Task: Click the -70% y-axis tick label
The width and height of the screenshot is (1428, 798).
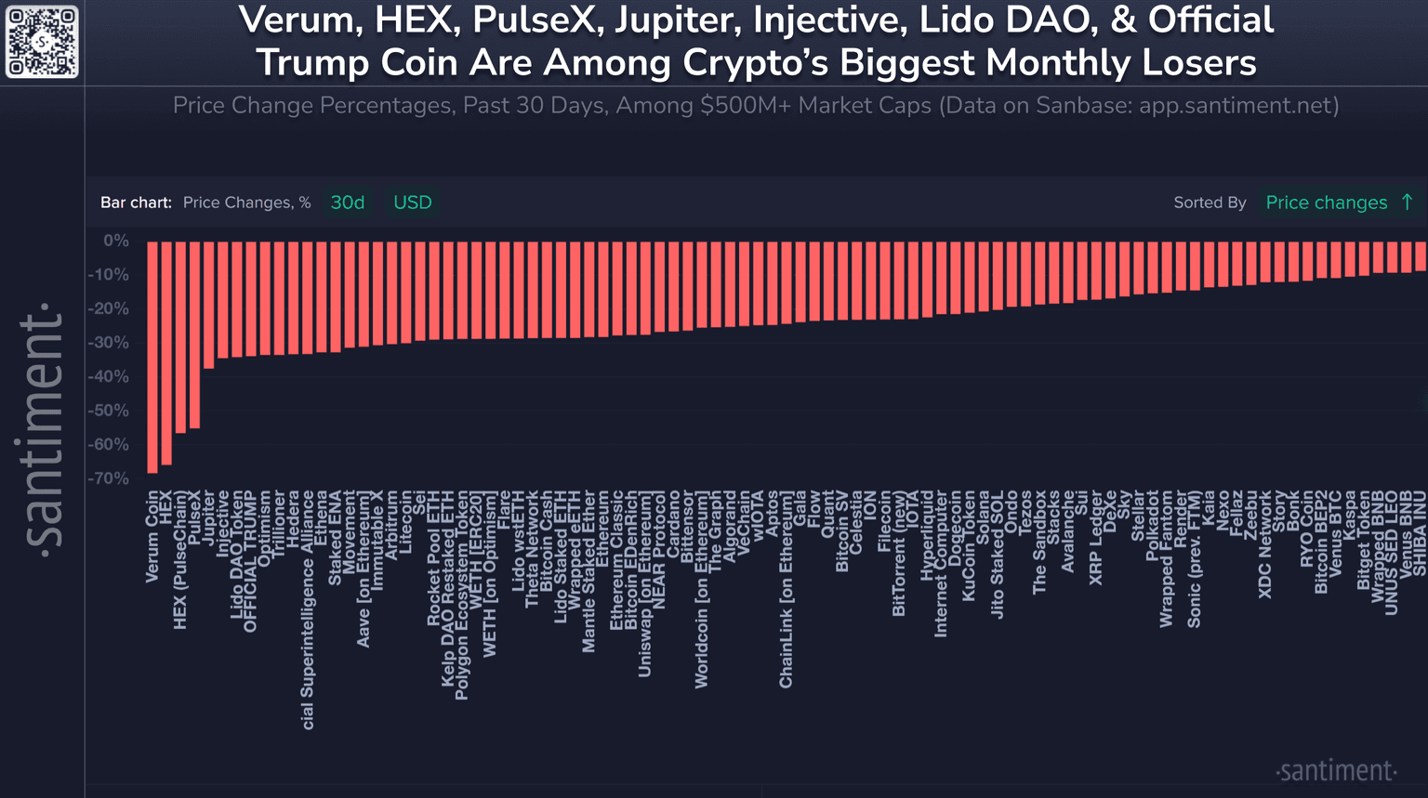Action: [x=108, y=478]
